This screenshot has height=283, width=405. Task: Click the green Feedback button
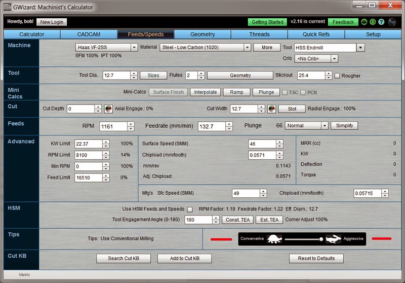(x=343, y=22)
